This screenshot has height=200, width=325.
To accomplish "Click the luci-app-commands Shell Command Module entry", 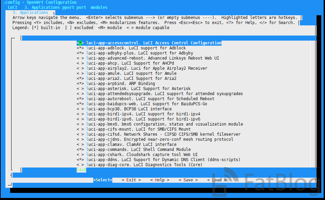I will point(138,150).
